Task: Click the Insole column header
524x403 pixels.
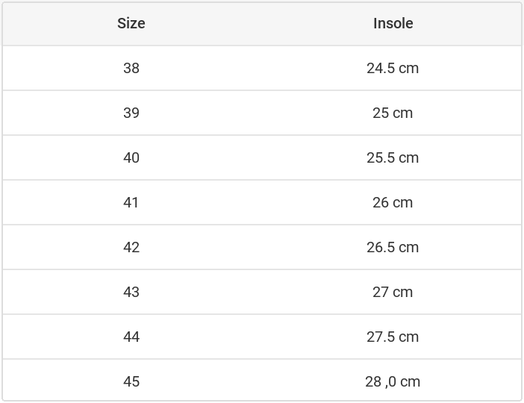Action: (393, 23)
